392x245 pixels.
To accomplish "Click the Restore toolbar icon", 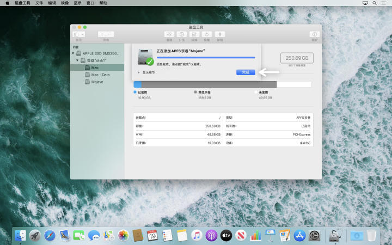I will click(x=207, y=34).
